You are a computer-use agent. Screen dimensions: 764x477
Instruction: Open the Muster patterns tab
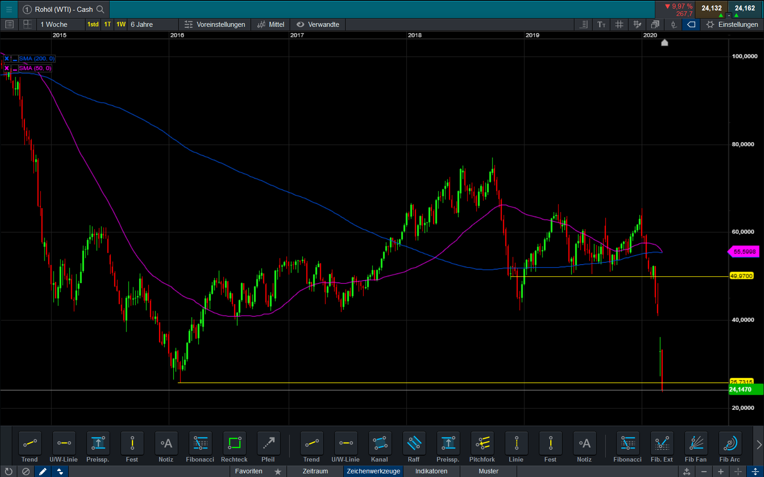click(488, 472)
